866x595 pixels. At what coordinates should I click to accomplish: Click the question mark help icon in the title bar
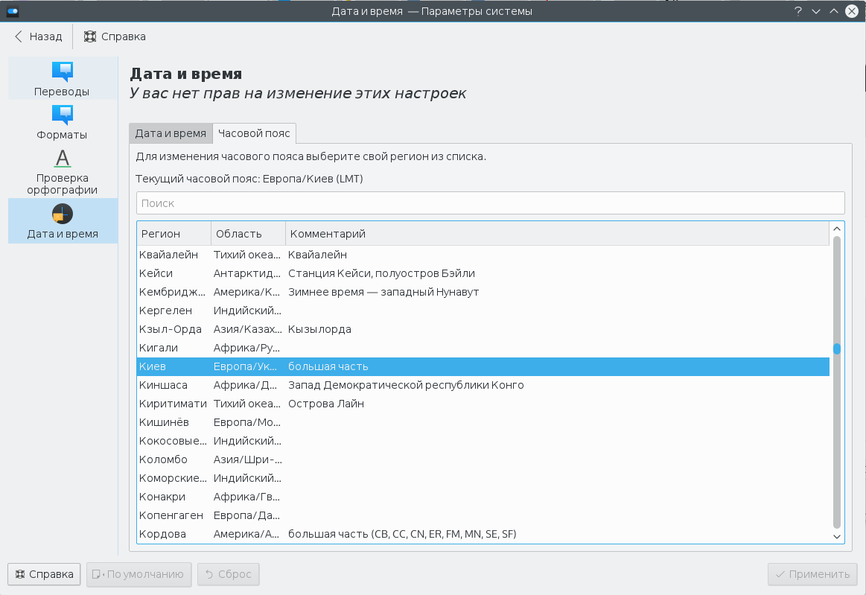[797, 11]
